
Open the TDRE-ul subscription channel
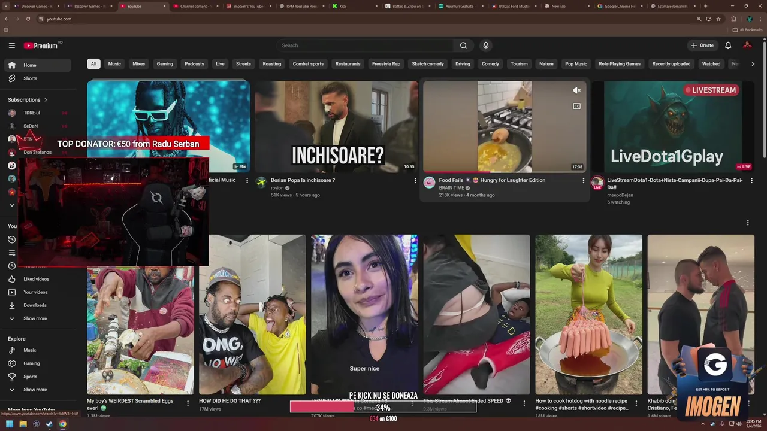coord(37,113)
